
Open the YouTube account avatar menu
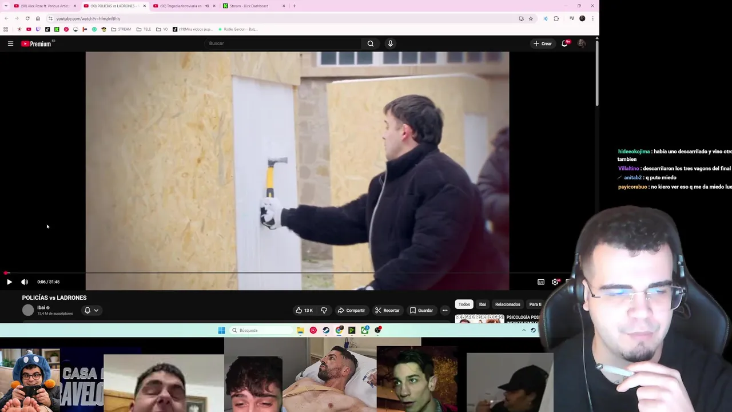(x=582, y=43)
